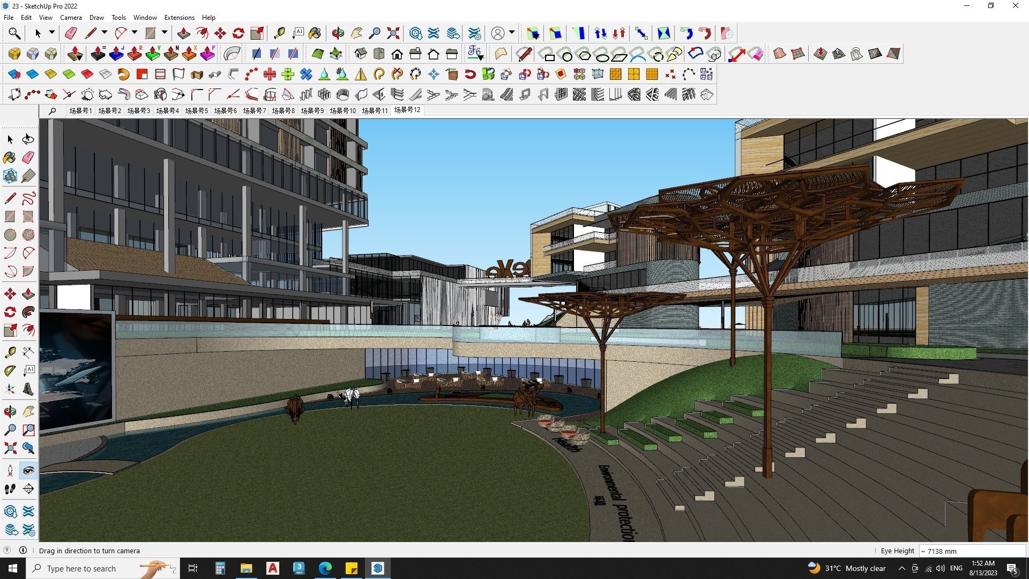Open the F6 script dropdown button

click(475, 54)
